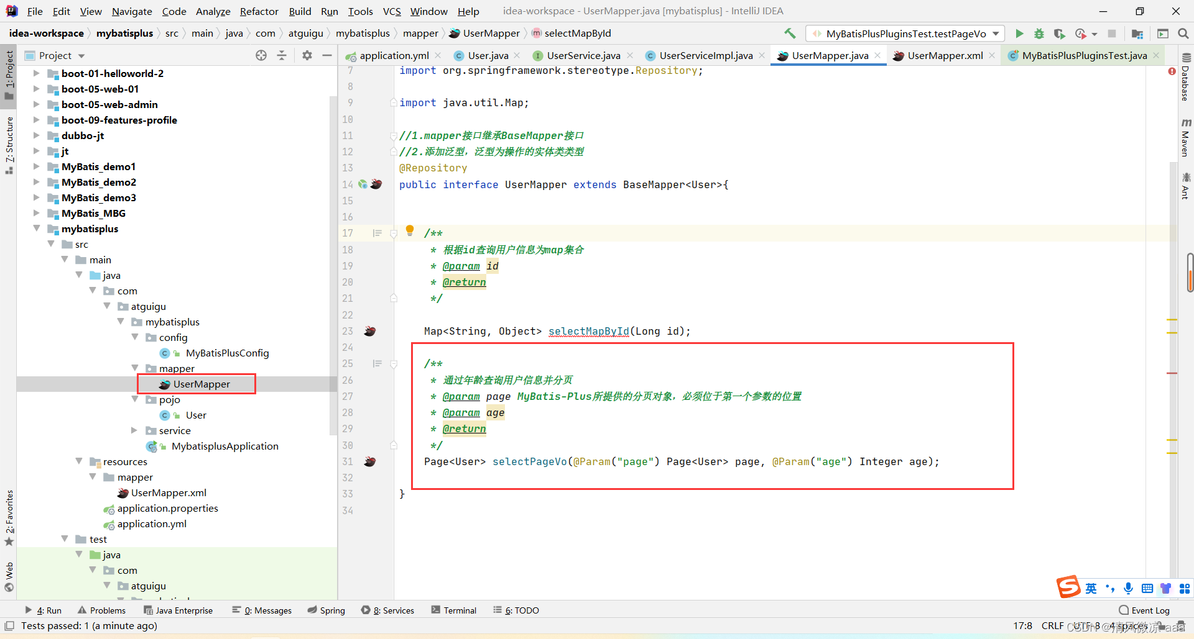1194x639 pixels.
Task: Build project with hammer icon
Action: (790, 34)
